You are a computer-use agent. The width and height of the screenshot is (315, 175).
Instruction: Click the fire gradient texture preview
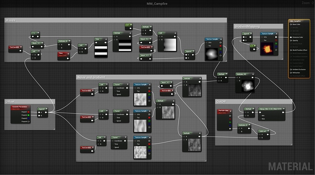267,49
